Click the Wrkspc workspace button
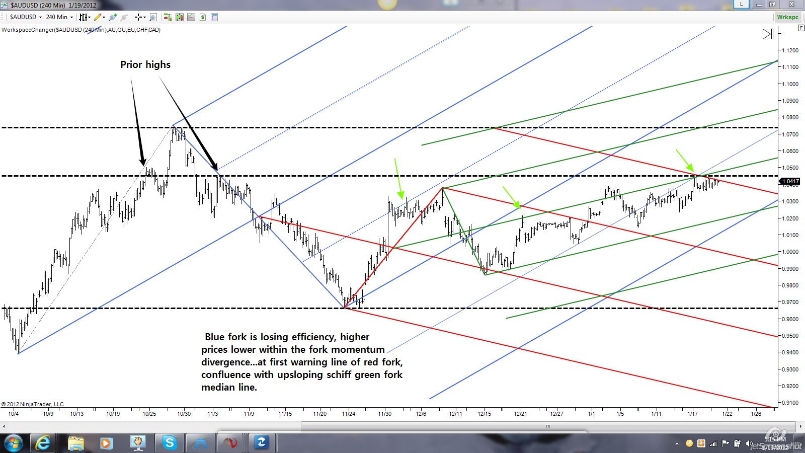Screen dimensions: 805x453 787,17
